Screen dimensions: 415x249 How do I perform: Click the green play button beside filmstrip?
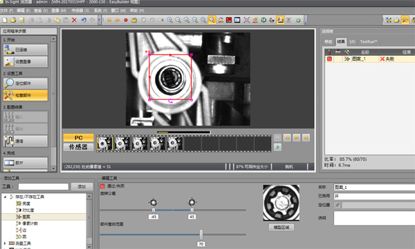pyautogui.click(x=277, y=147)
